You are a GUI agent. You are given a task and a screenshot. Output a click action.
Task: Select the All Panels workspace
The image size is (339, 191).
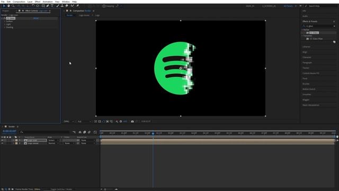288,6
